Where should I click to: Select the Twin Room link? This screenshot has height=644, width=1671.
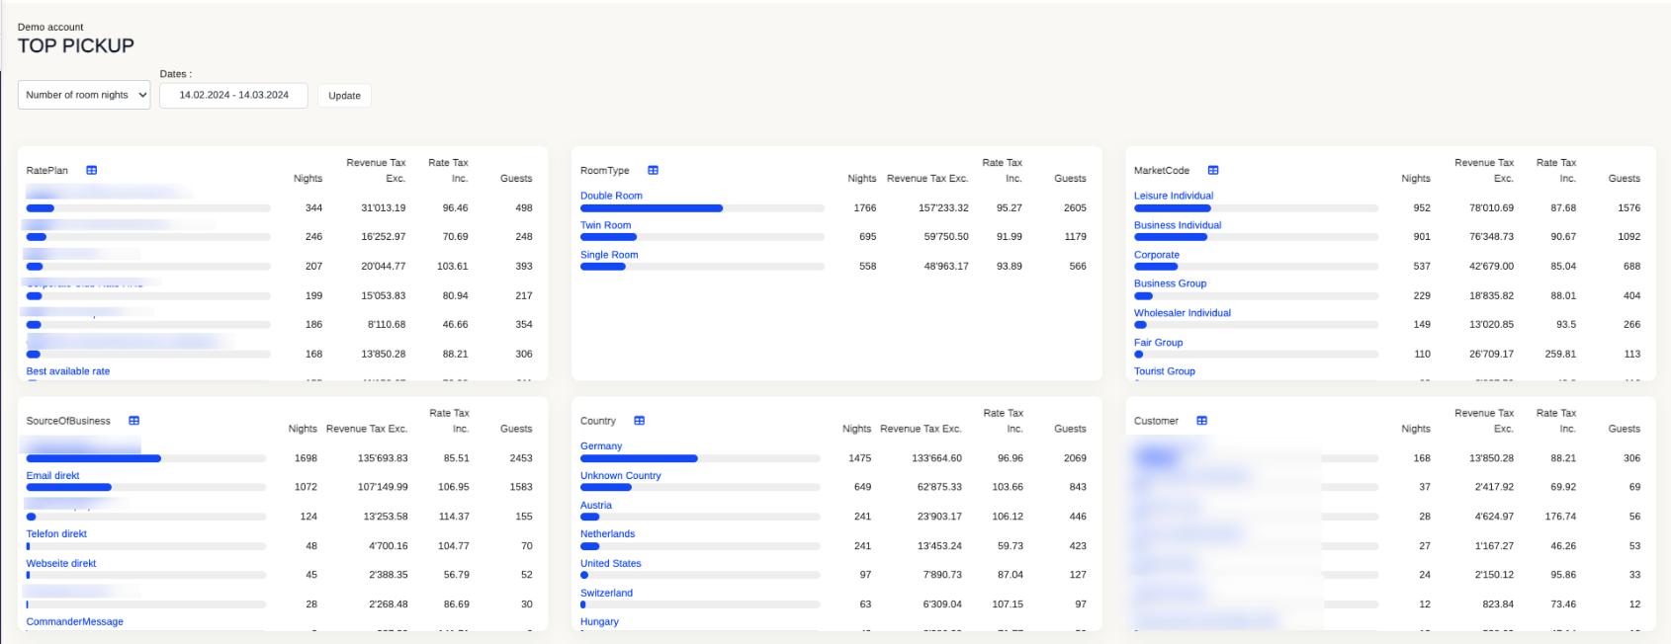605,225
